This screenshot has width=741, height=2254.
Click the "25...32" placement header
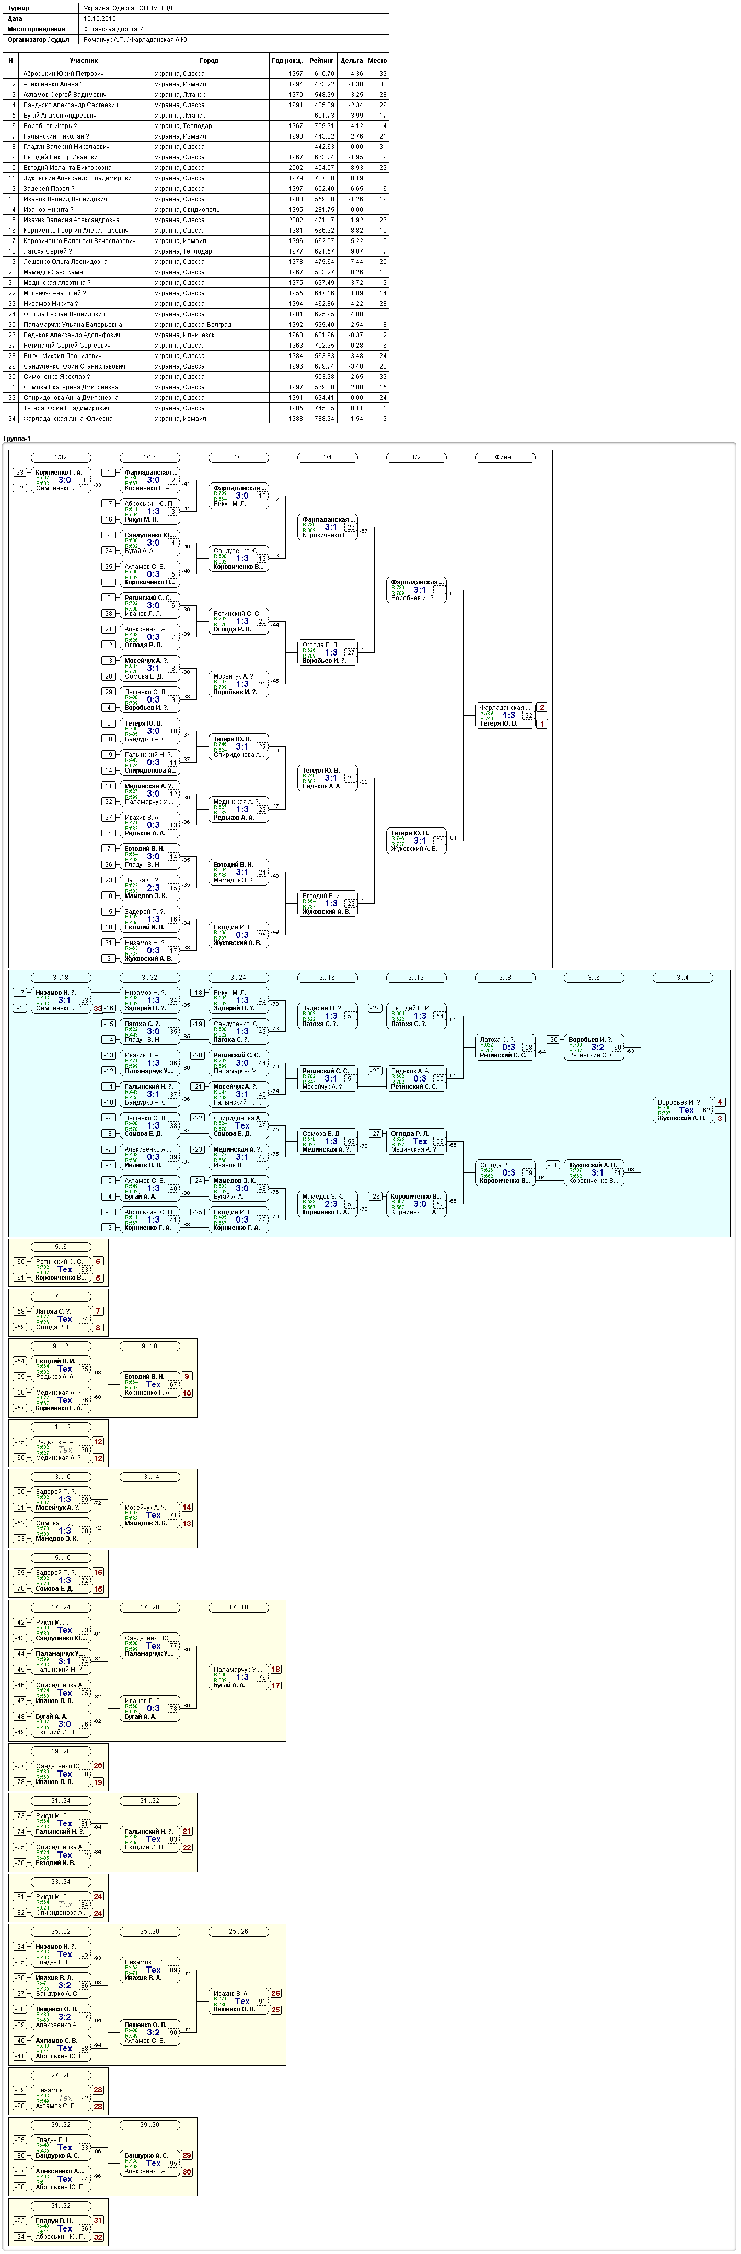point(61,1931)
